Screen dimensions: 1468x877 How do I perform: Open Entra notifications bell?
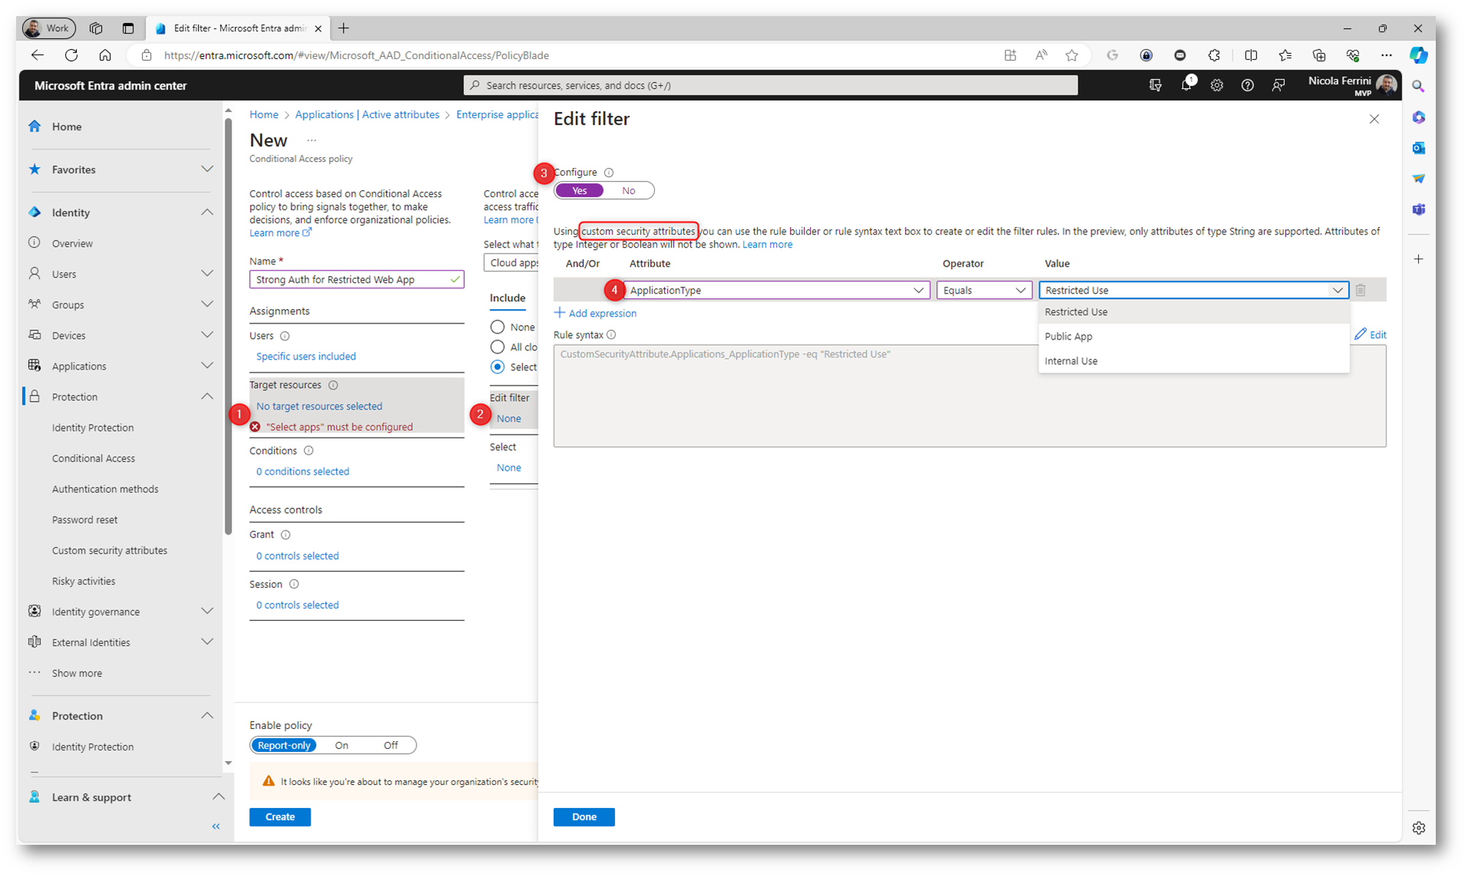click(x=1186, y=85)
